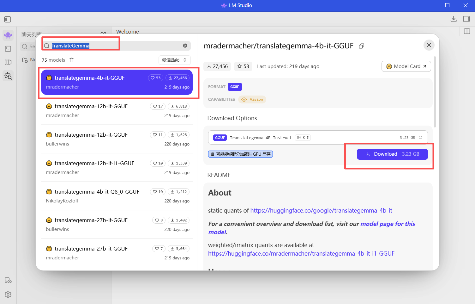
Task: Click the README heading
Action: click(219, 175)
